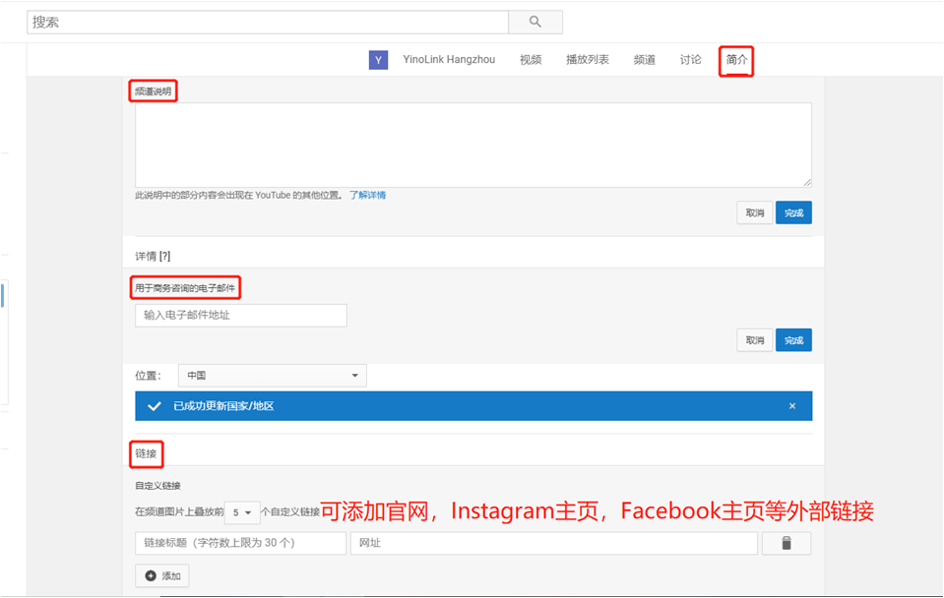Click the 了解详情 link
The height and width of the screenshot is (598, 944).
click(x=369, y=195)
